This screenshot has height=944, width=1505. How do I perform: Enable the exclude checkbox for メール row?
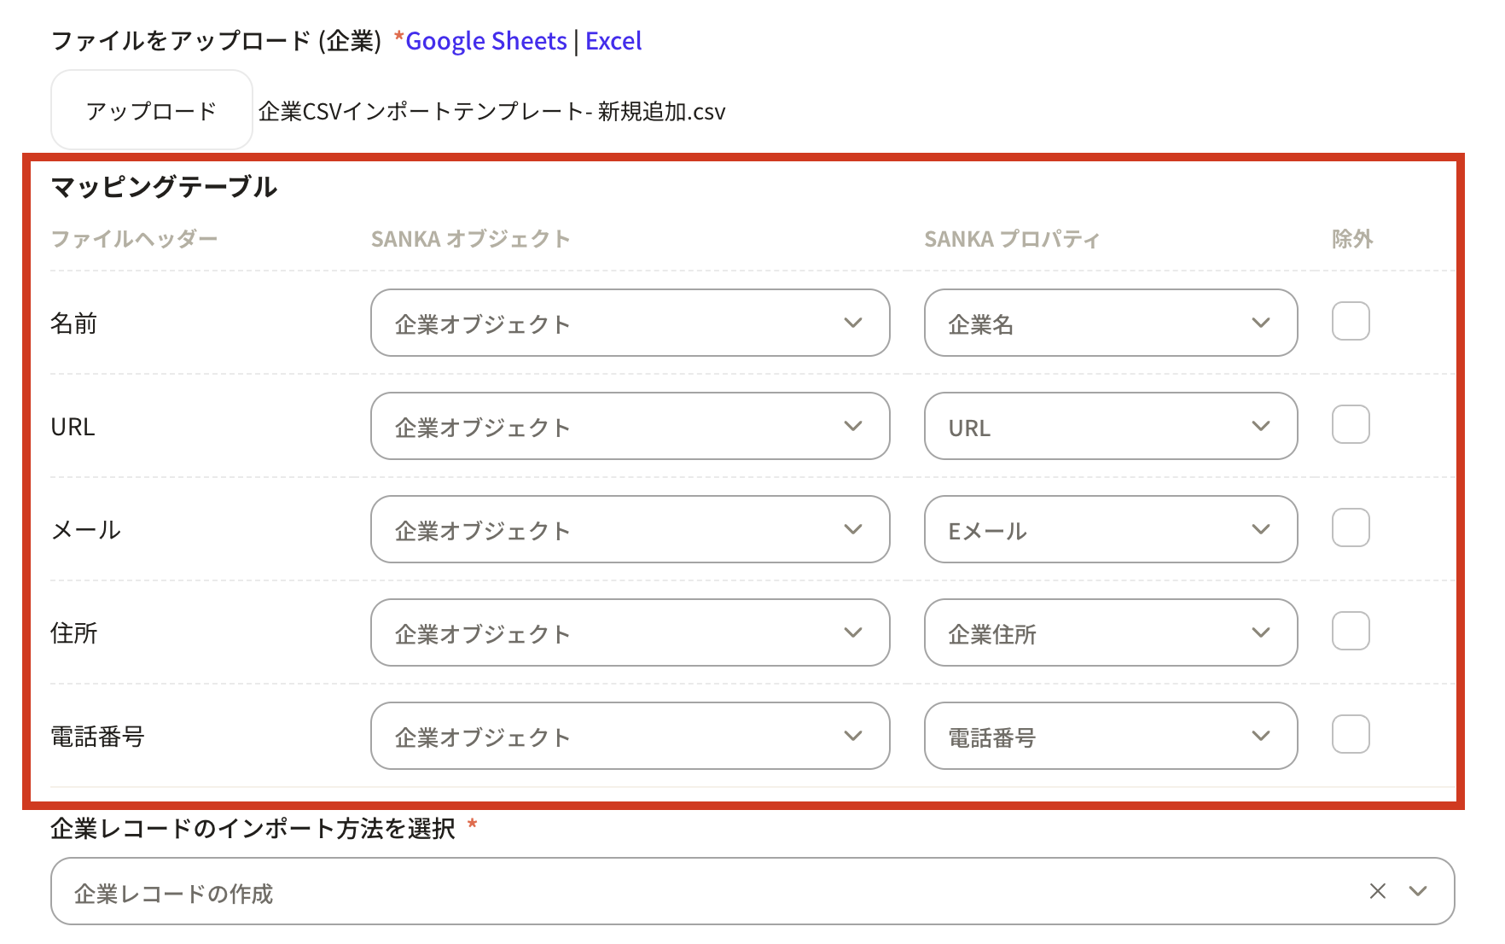coord(1351,528)
